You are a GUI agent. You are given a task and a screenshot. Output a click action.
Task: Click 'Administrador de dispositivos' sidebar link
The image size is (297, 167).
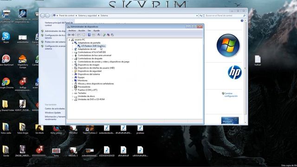pos(55,31)
